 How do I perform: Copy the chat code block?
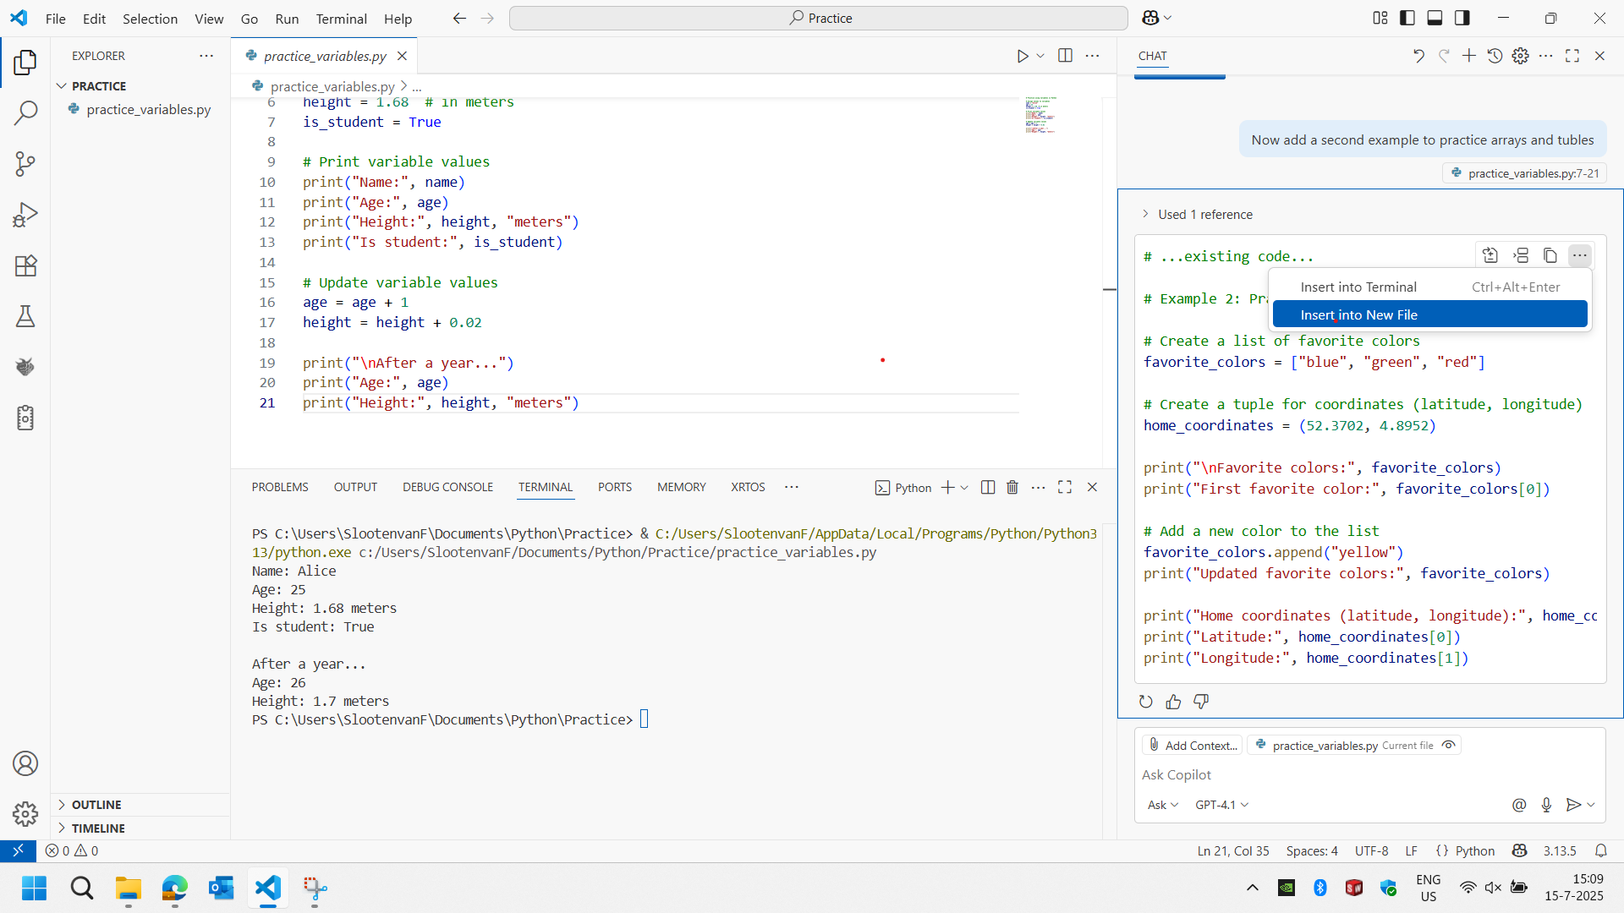click(1550, 255)
